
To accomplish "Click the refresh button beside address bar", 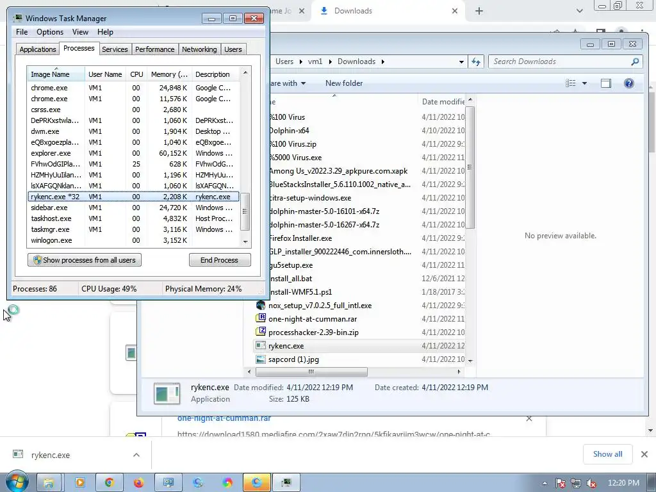I will (x=476, y=61).
